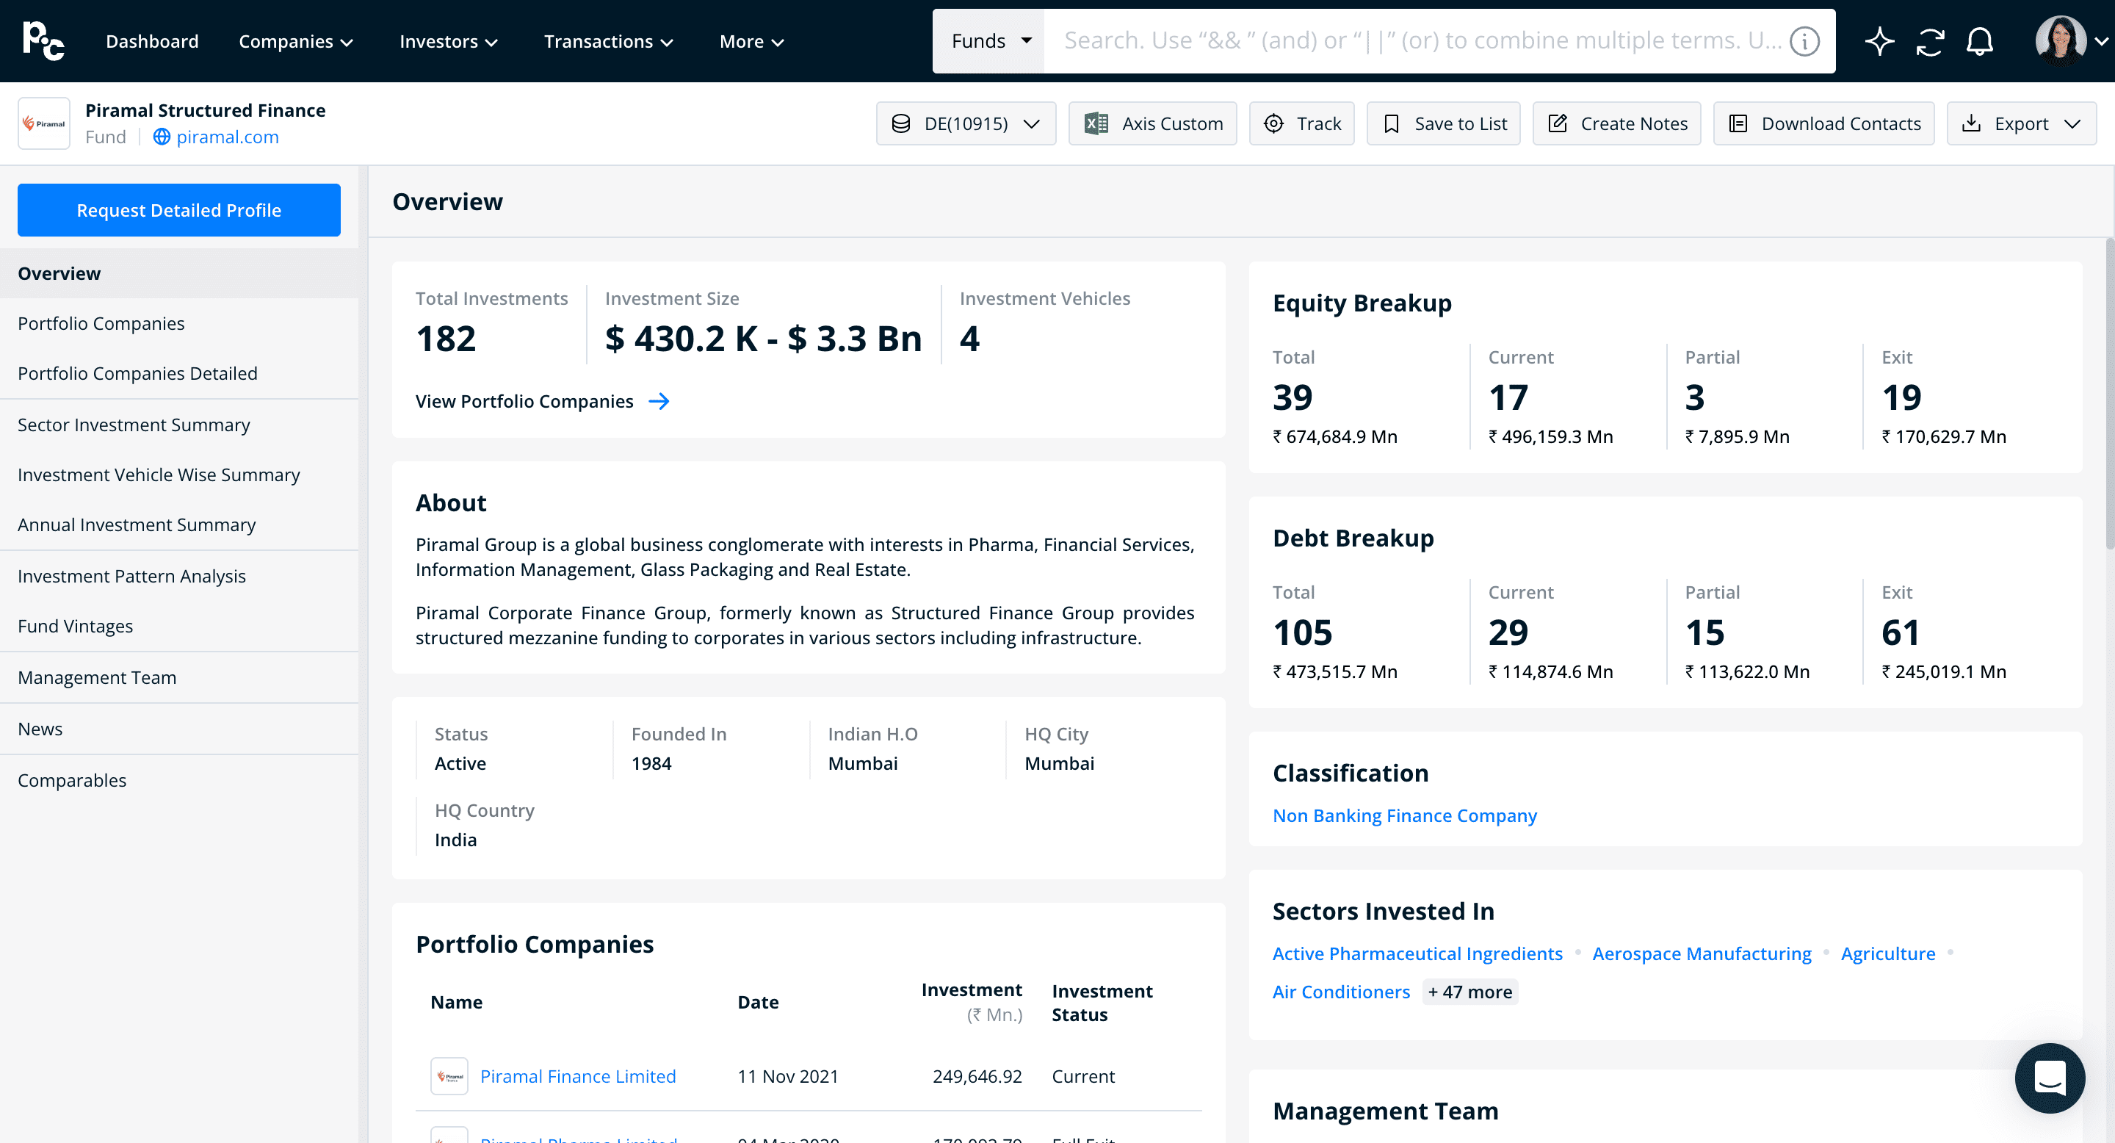The width and height of the screenshot is (2115, 1143).
Task: Click the Create Notes button
Action: click(x=1616, y=124)
